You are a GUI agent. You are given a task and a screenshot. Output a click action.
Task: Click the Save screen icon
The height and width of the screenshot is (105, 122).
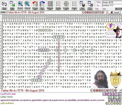[82, 4]
